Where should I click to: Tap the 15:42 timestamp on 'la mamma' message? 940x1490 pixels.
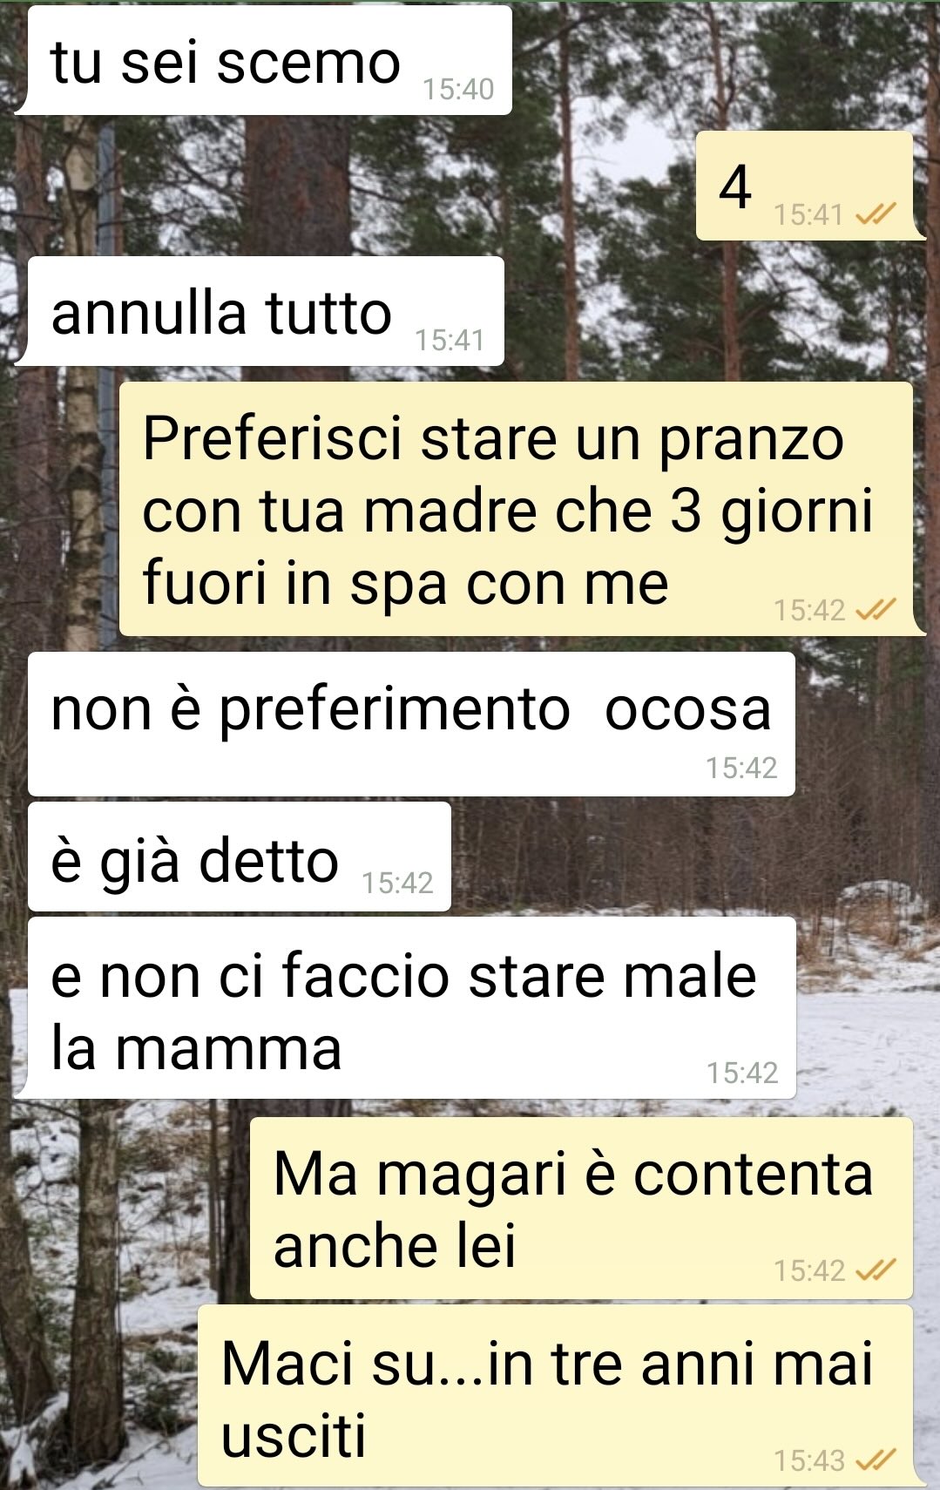[742, 1073]
